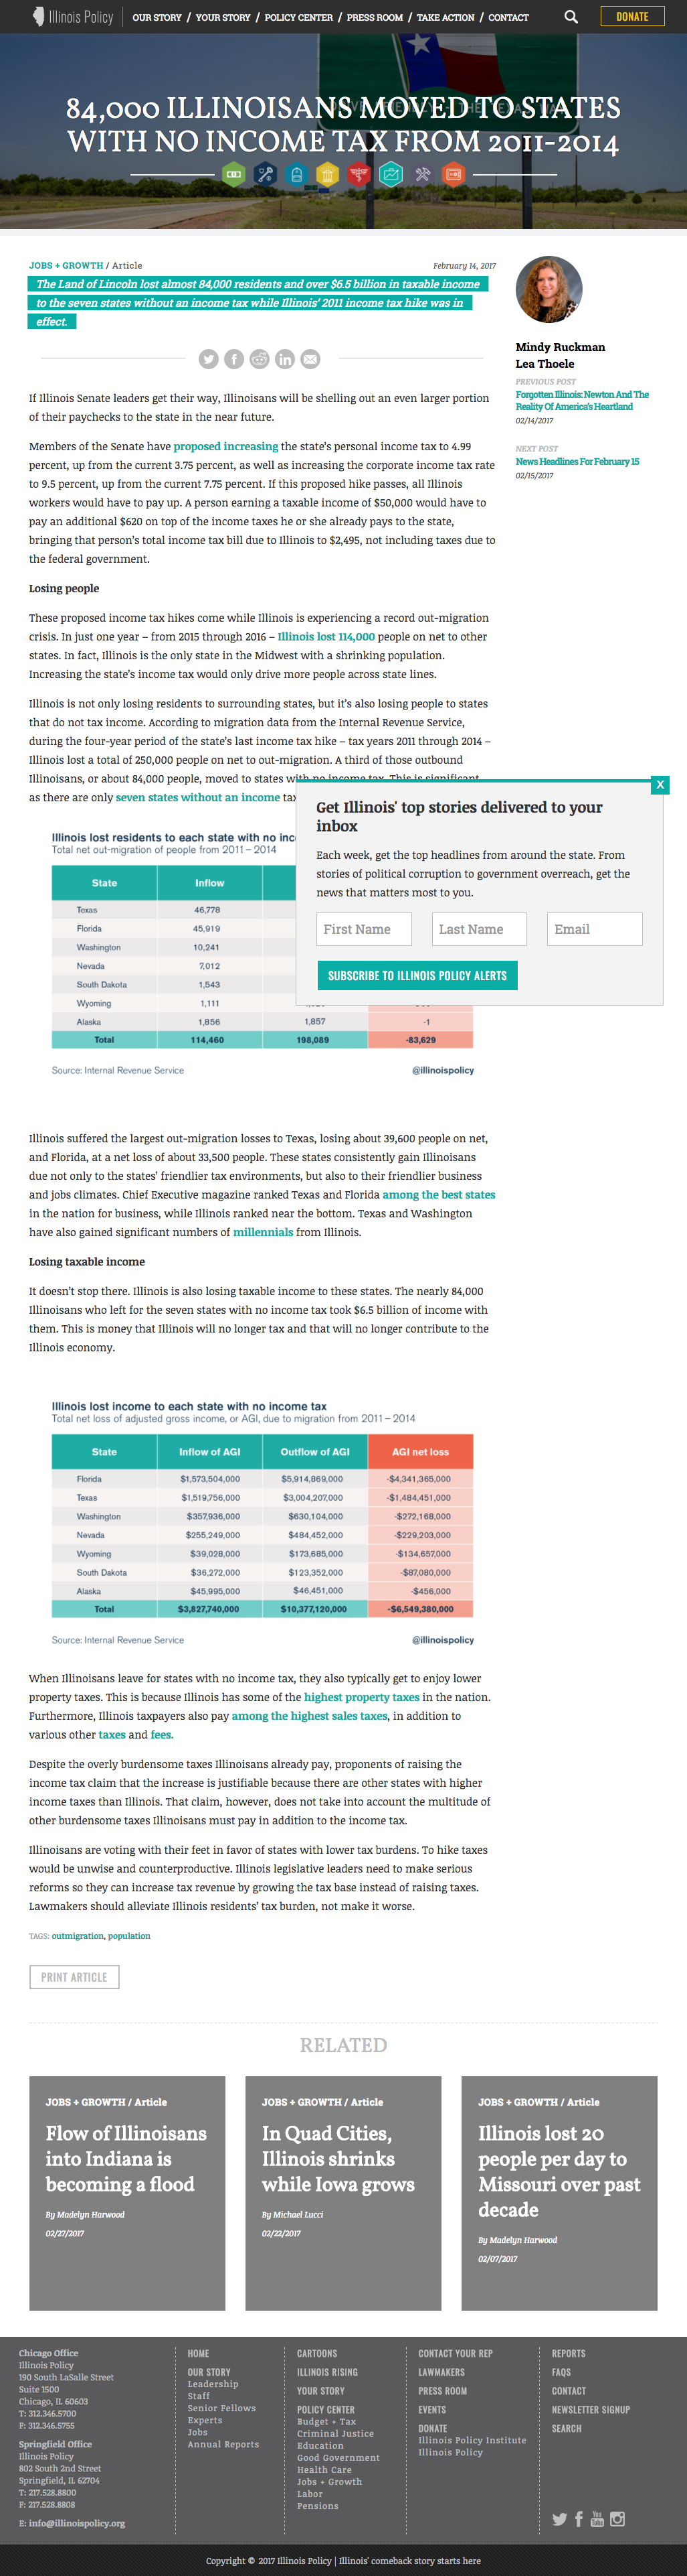The image size is (687, 2576).
Task: Click the Print Article button
Action: (74, 1977)
